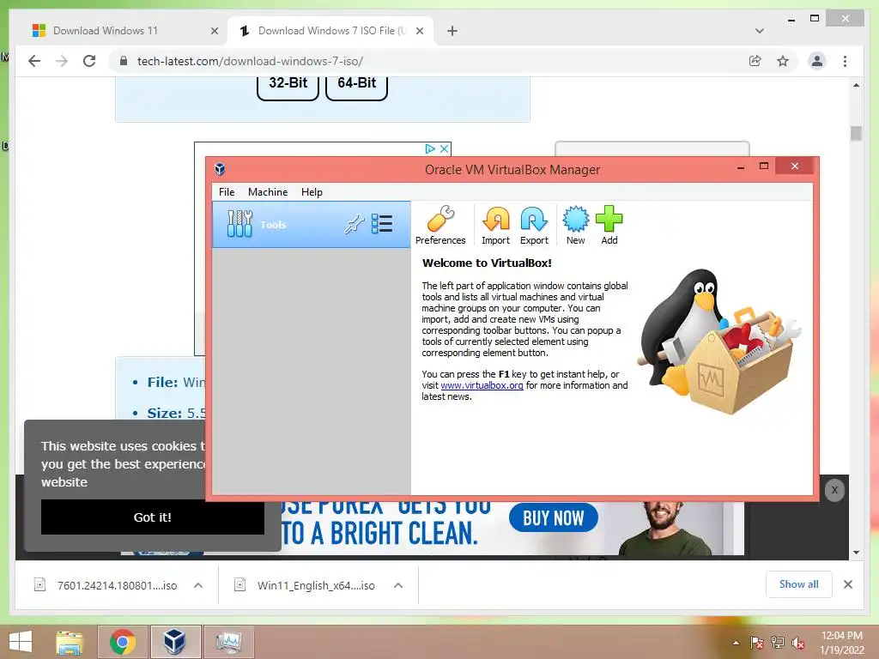
Task: Open the File menu in VirtualBox
Action: pyautogui.click(x=227, y=191)
